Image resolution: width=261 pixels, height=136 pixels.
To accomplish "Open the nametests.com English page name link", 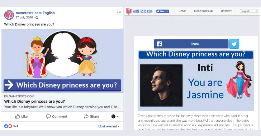I will pyautogui.click(x=35, y=13).
